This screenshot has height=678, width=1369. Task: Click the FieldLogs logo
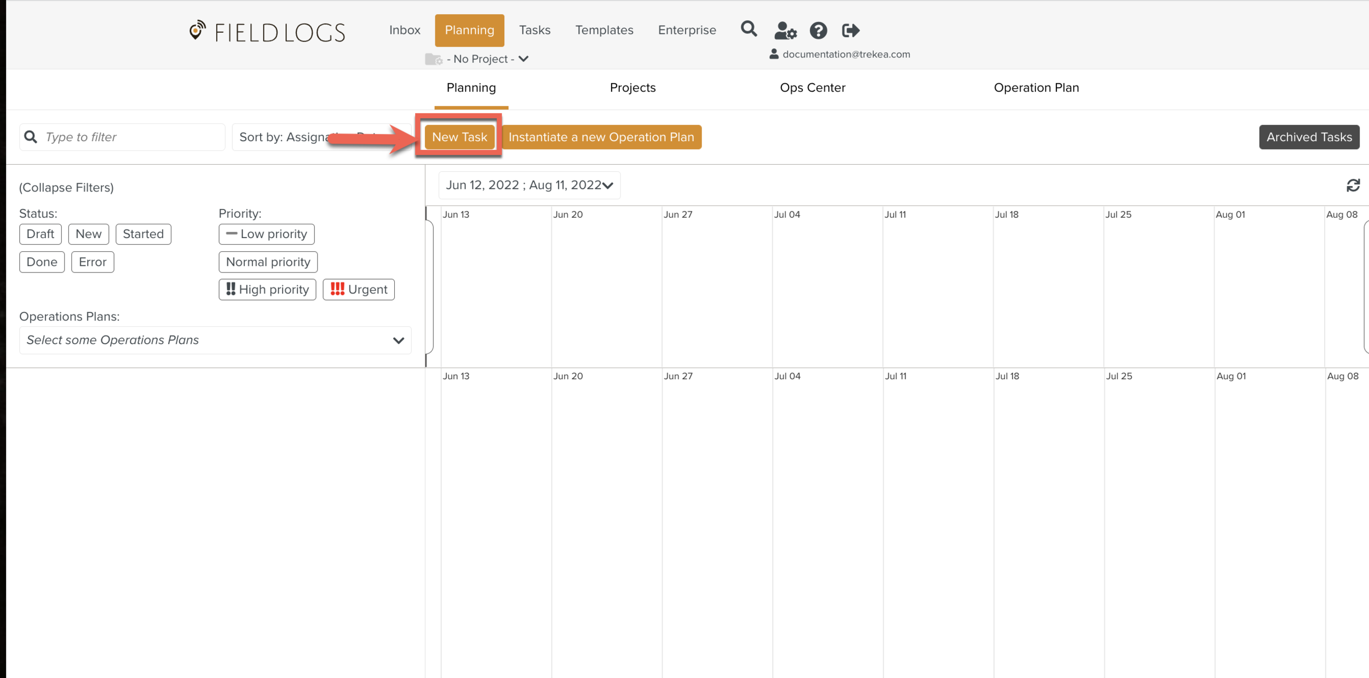click(x=267, y=32)
